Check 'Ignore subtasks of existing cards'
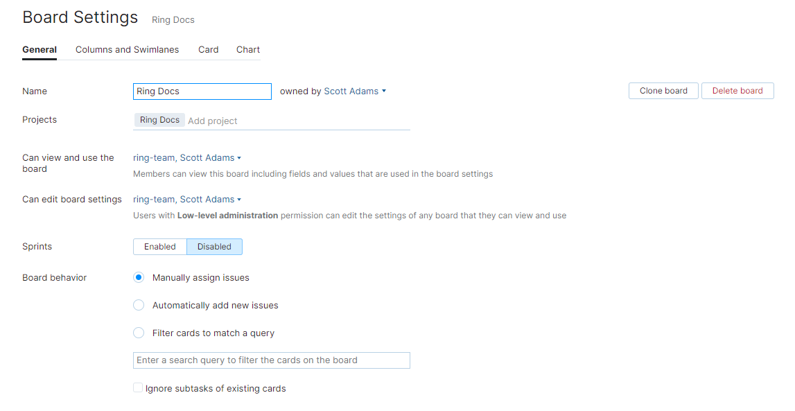The height and width of the screenshot is (411, 795). pyautogui.click(x=137, y=387)
